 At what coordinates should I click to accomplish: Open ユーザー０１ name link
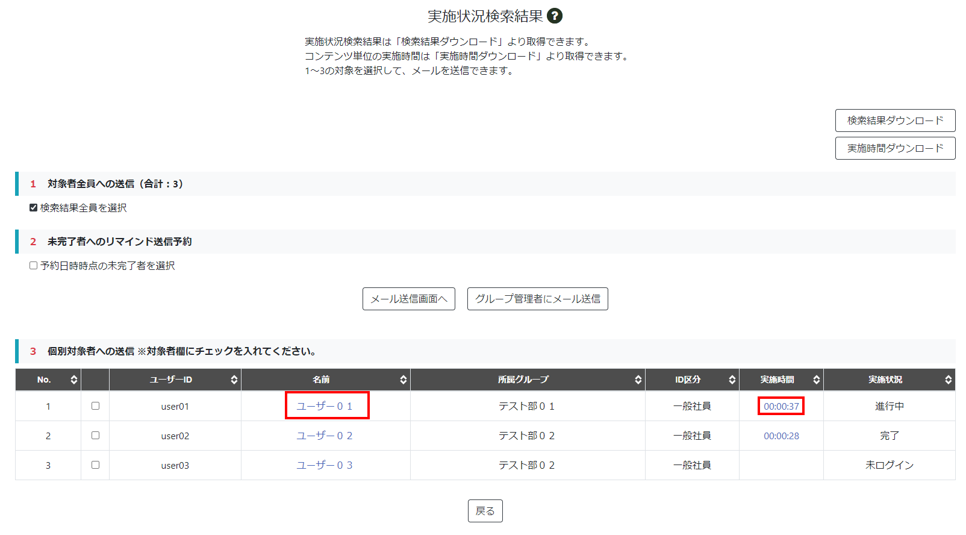click(325, 406)
